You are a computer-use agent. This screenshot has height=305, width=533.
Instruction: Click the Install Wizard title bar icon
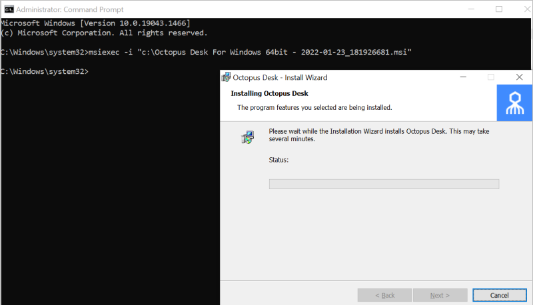[x=226, y=77]
